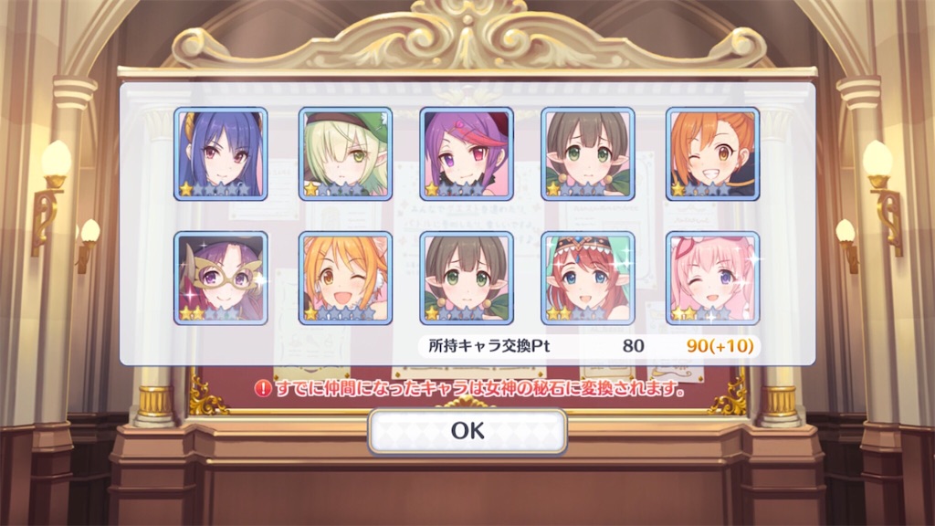Select the brown-haired elf card in top row

coord(588,153)
